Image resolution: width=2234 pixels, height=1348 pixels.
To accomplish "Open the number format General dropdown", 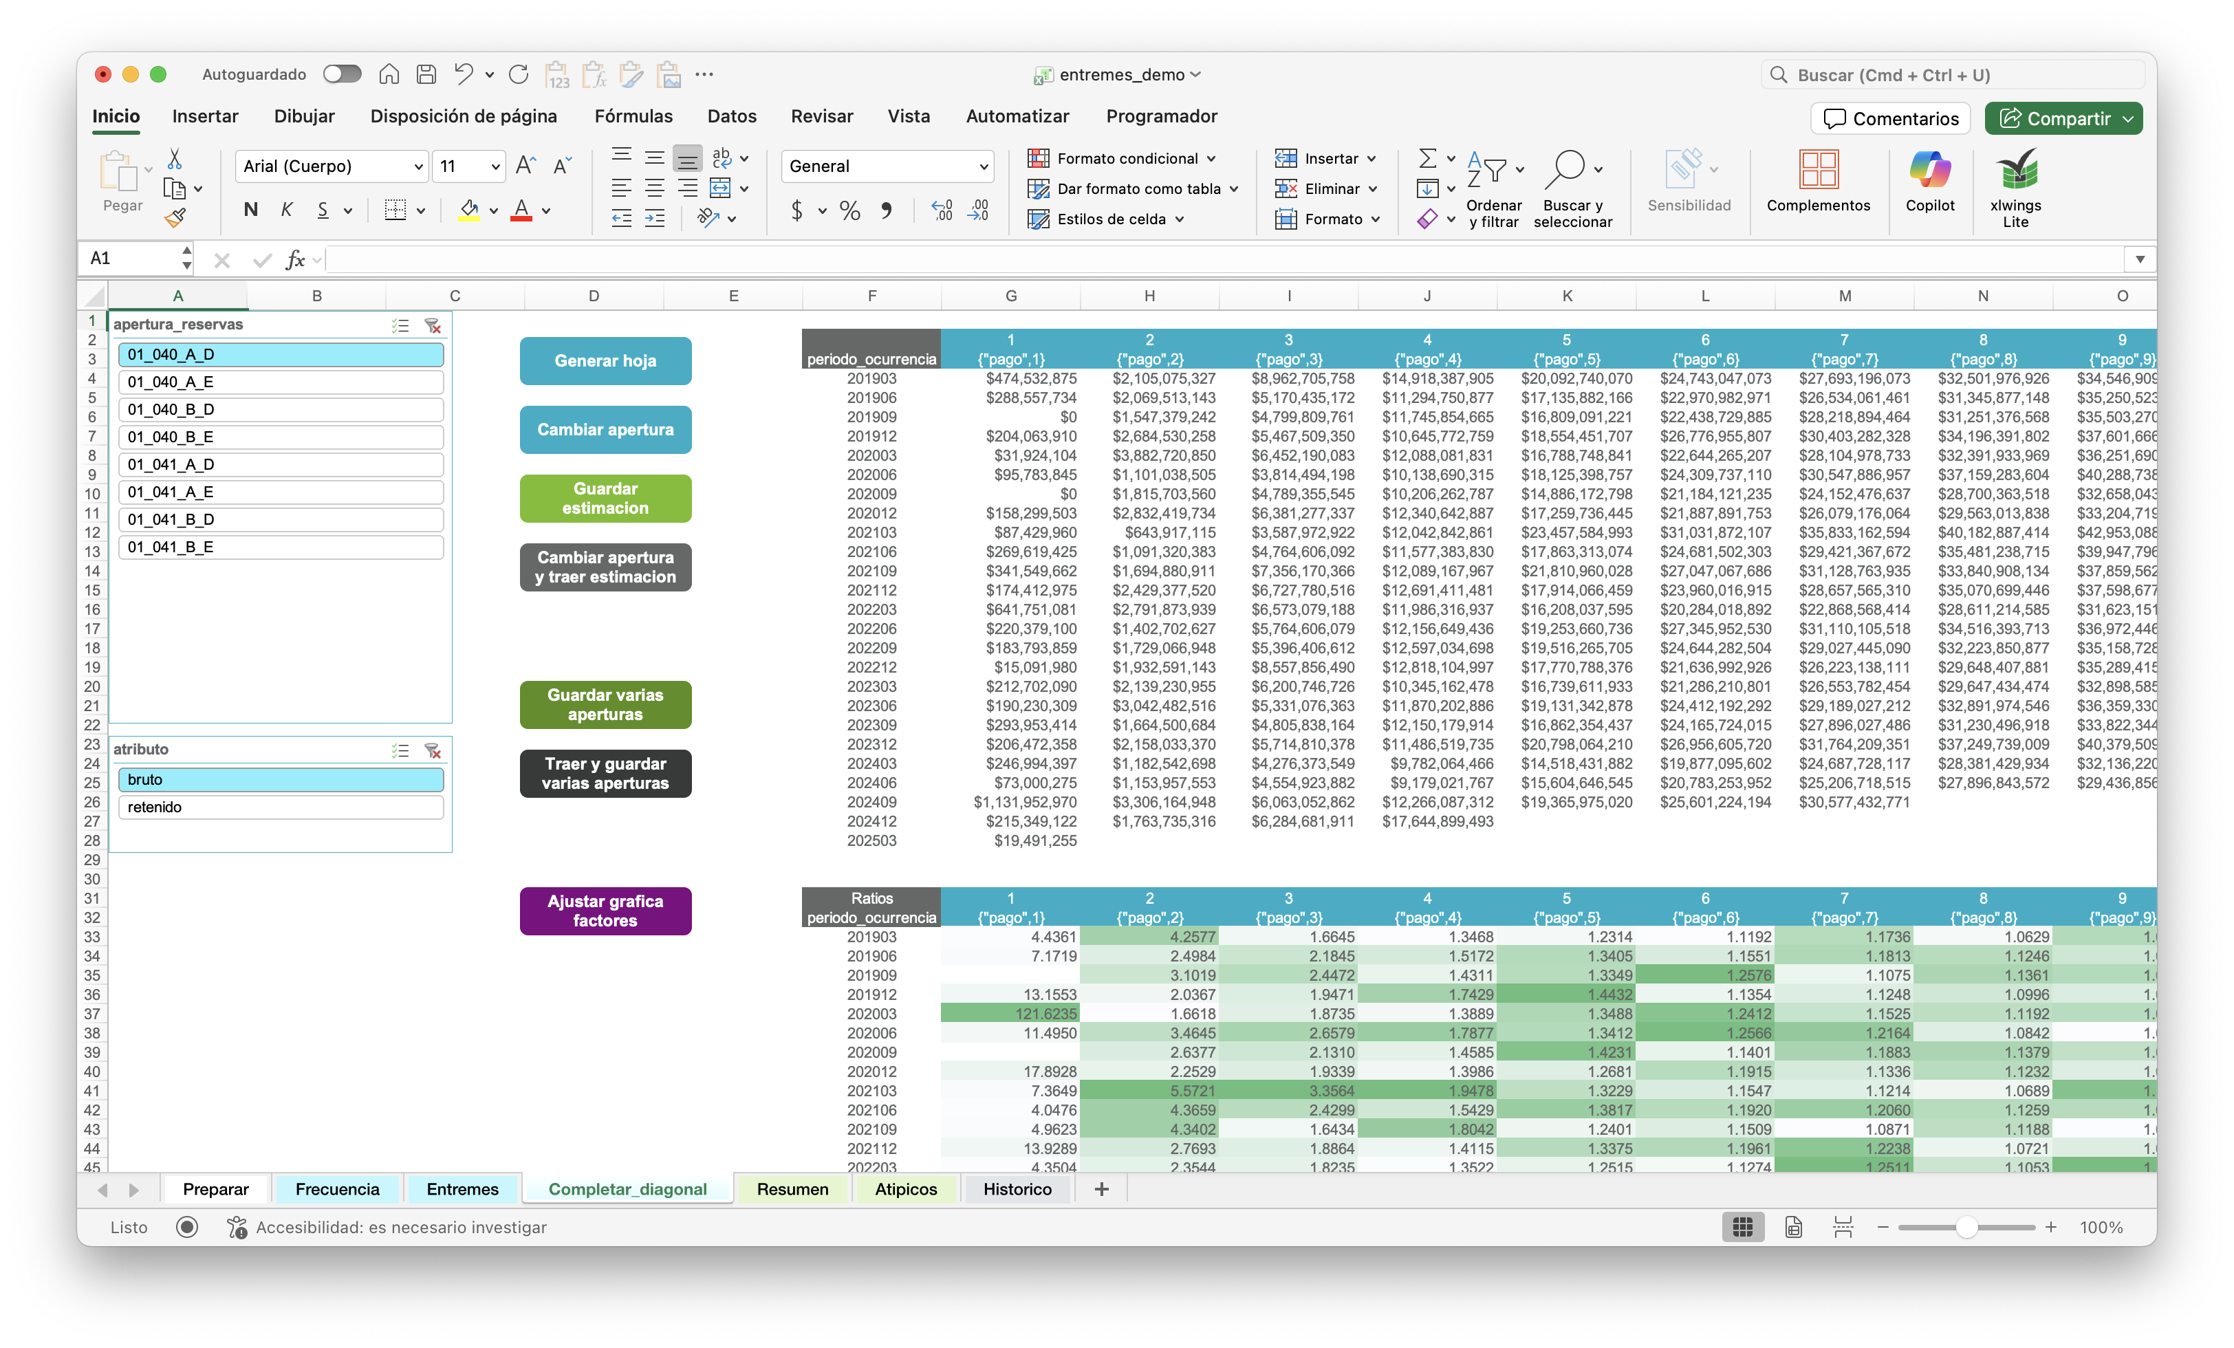I will (x=983, y=167).
